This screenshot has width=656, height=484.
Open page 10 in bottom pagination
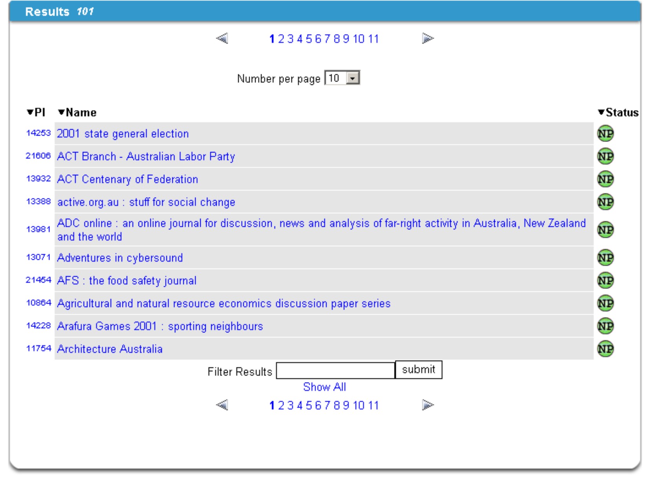coord(359,405)
